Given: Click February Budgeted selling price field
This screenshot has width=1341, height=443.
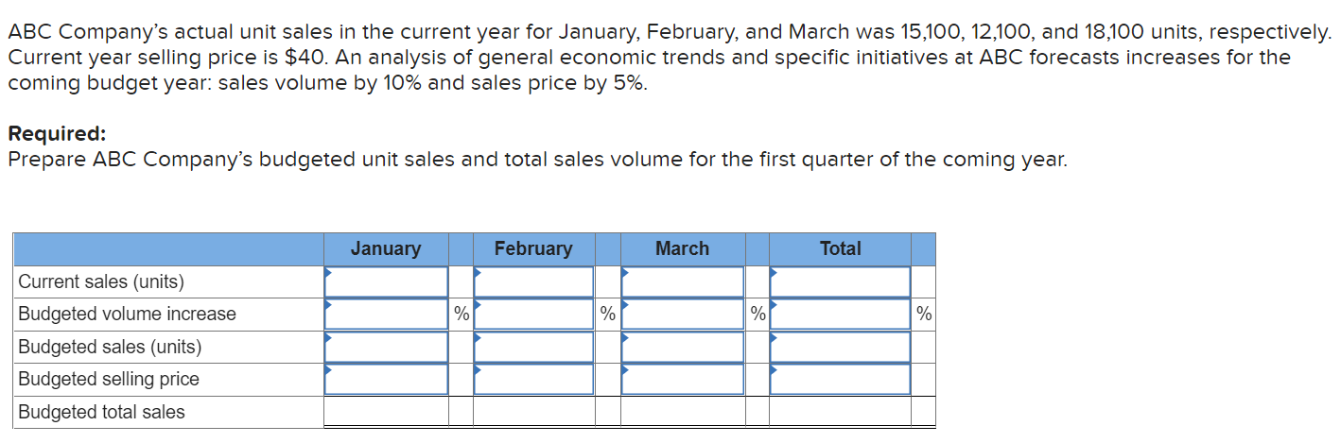Looking at the screenshot, I should 534,379.
